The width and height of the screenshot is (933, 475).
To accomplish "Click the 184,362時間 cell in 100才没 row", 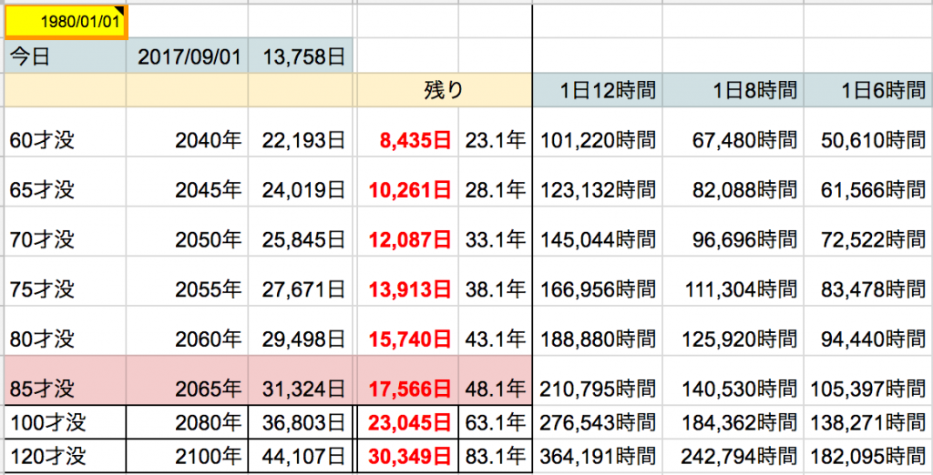I will [733, 423].
